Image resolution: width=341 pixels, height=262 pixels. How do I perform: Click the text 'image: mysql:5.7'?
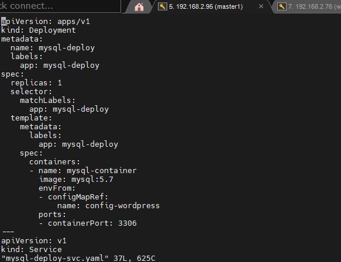click(76, 180)
